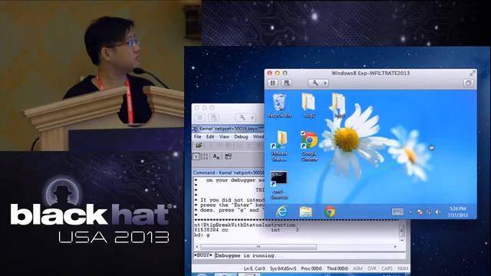Open the wrench settings of the background VM window
The width and height of the screenshot is (491, 276).
pyautogui.click(x=242, y=117)
